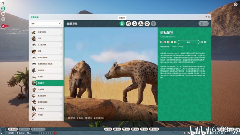Click the green conservation status dot
This screenshot has width=240, height=135.
pos(175,42)
